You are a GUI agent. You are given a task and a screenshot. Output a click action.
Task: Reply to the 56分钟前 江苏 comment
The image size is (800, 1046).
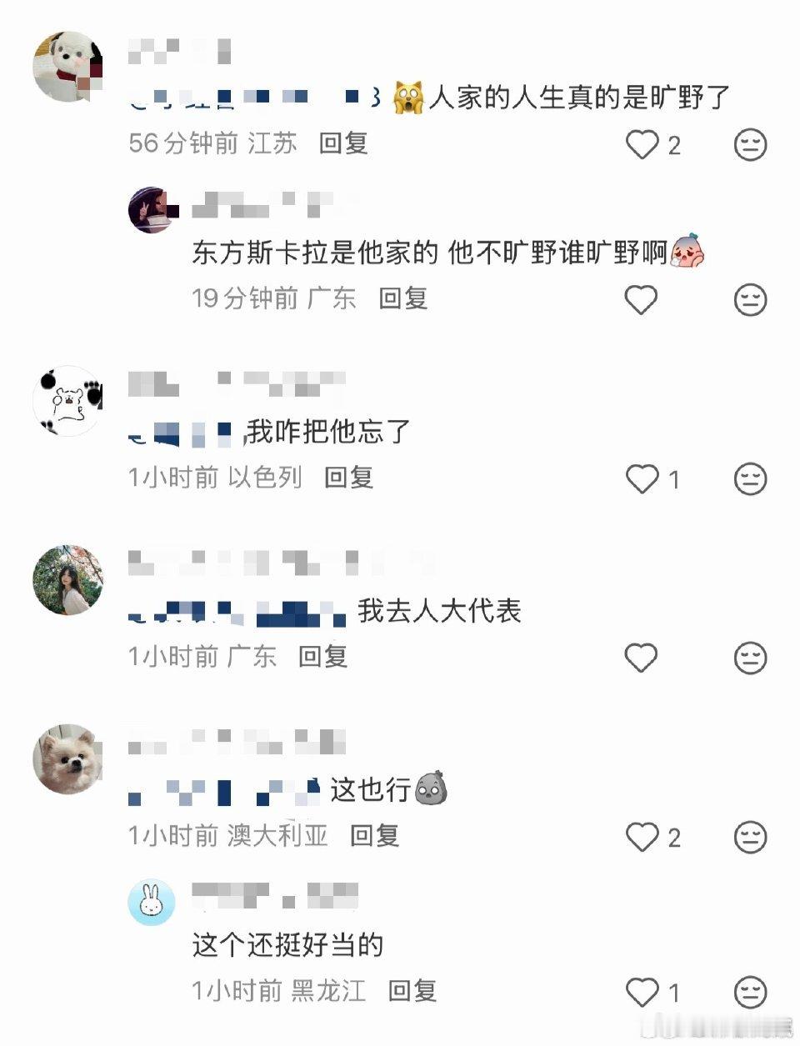point(343,143)
